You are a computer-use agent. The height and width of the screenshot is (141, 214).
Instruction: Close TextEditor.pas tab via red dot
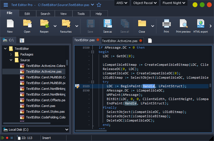point(98,40)
